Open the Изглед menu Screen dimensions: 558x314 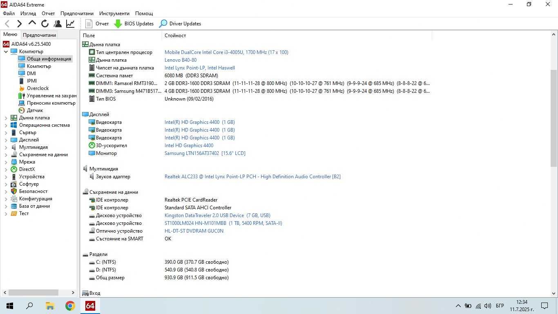click(28, 13)
